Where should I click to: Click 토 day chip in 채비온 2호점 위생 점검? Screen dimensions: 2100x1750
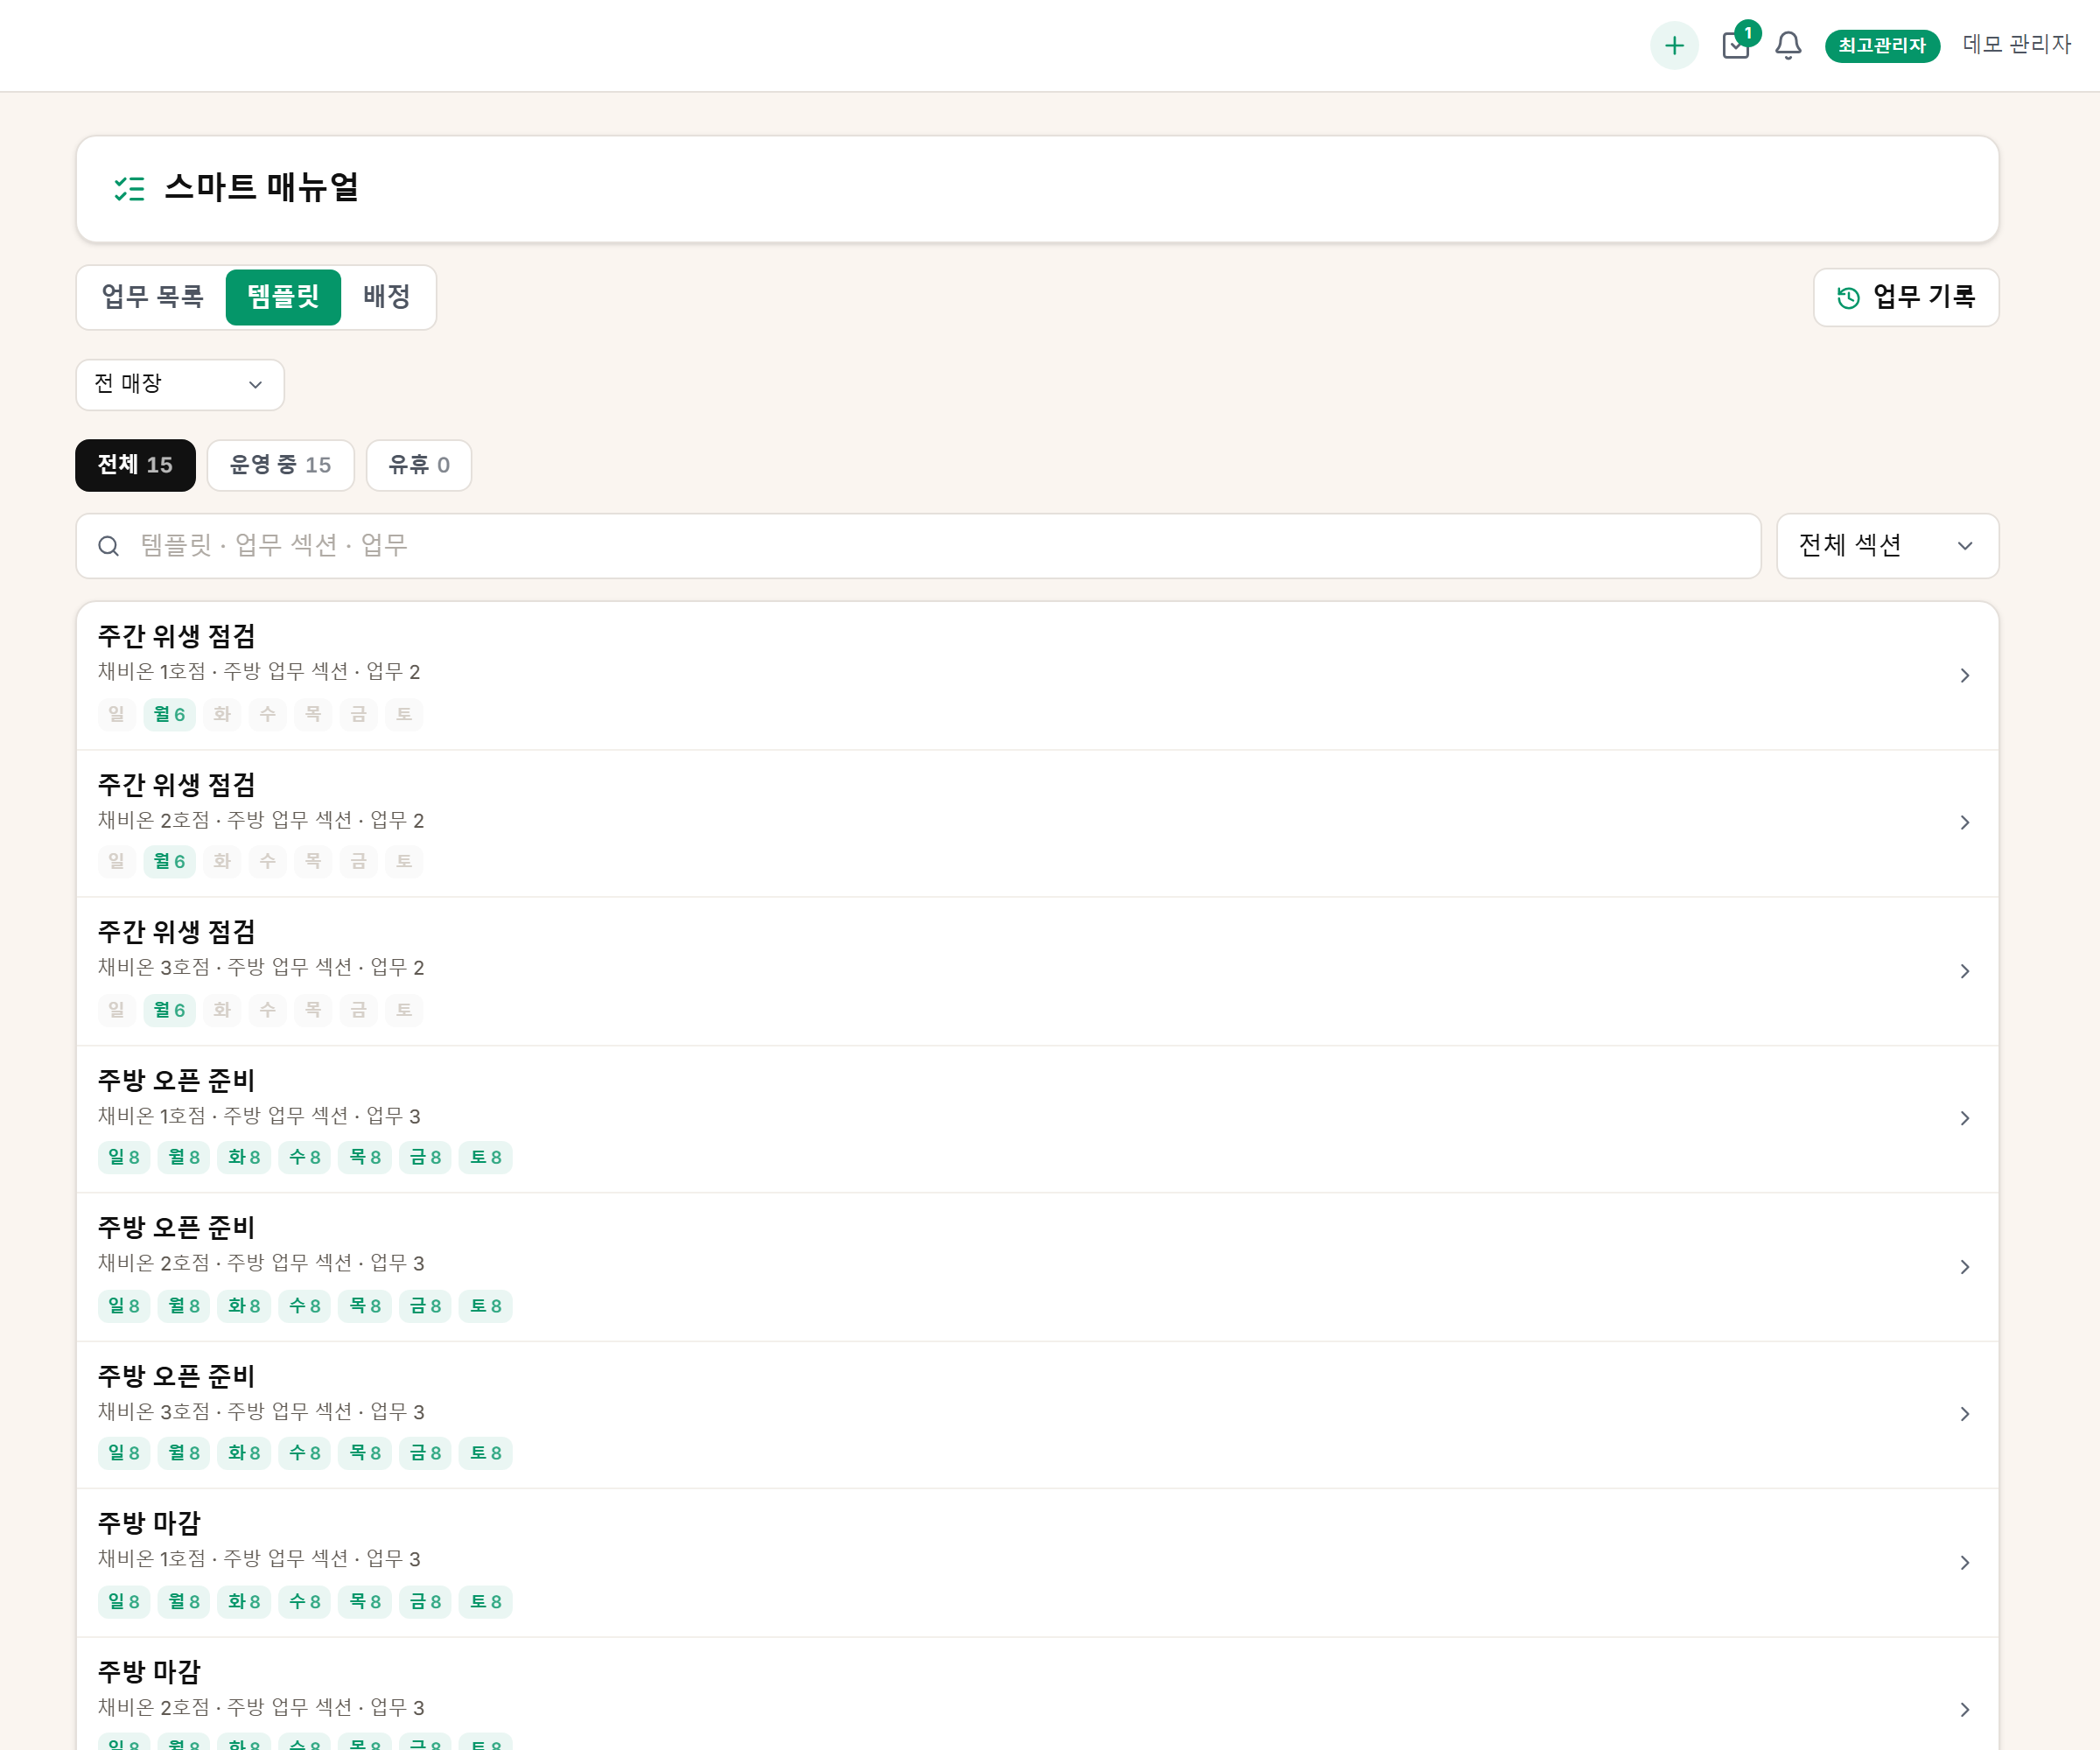coord(404,861)
